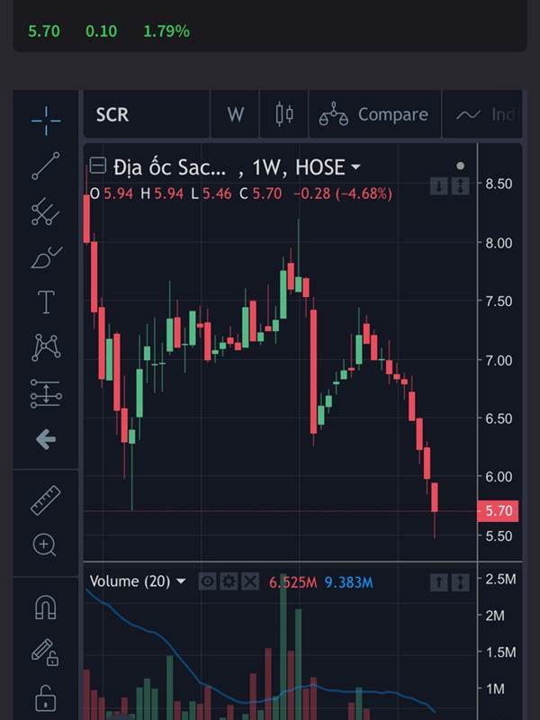The width and height of the screenshot is (540, 720).
Task: Activate the zoom in magnifier tool
Action: pyautogui.click(x=44, y=545)
